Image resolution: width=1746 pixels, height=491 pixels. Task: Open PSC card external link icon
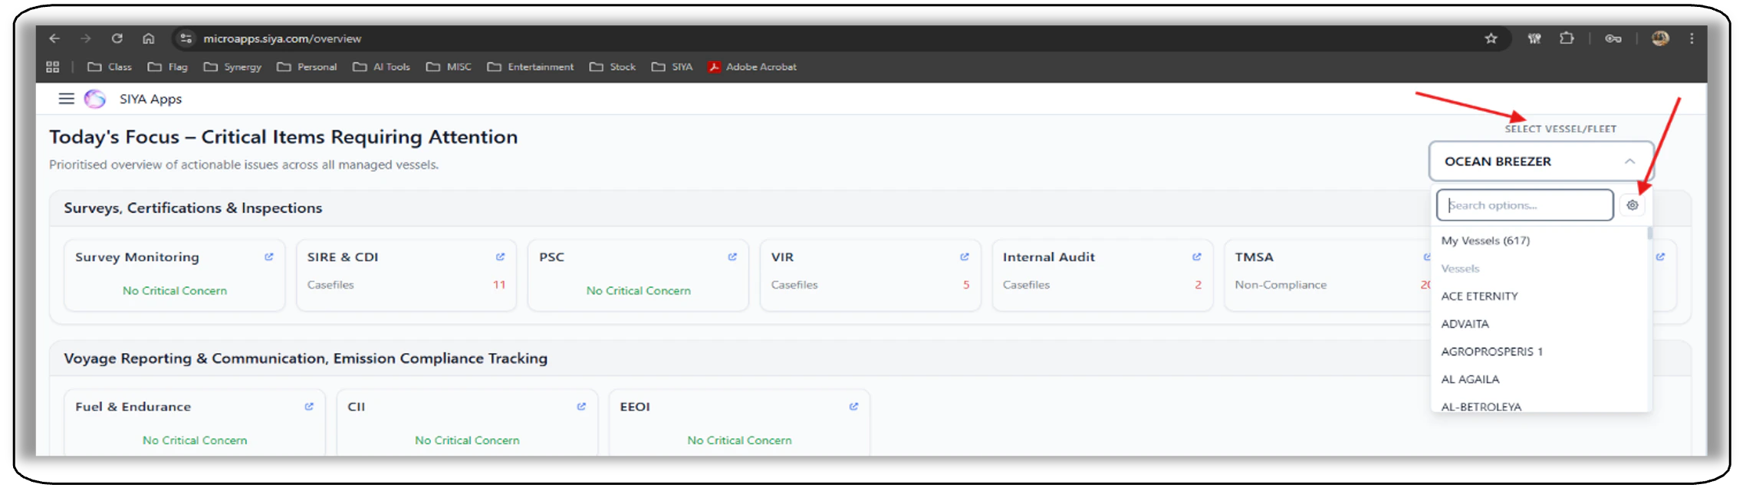coord(732,257)
